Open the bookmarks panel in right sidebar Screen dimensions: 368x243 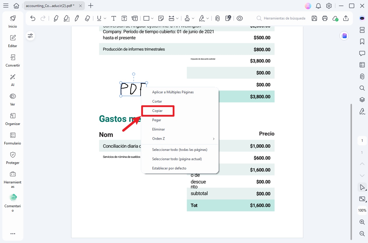pos(362,42)
